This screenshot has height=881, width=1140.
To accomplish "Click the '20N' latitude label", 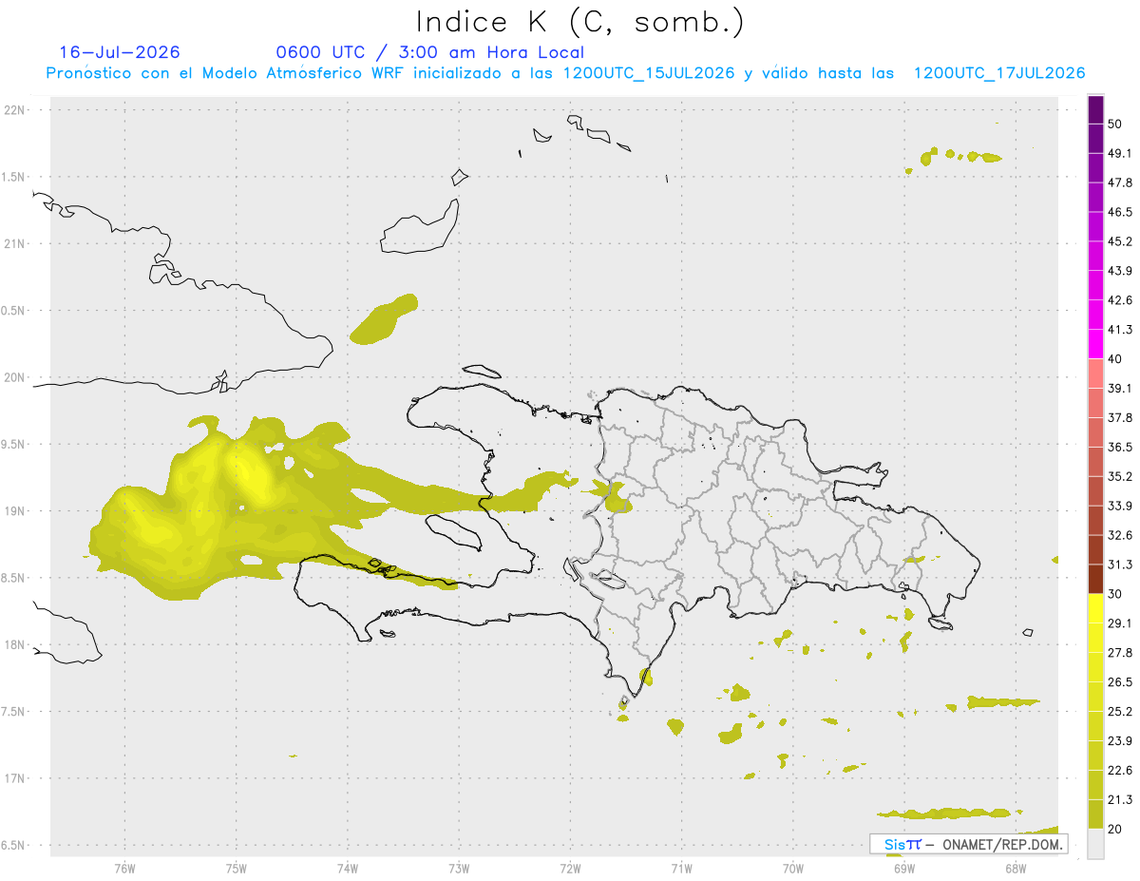I will [x=13, y=377].
